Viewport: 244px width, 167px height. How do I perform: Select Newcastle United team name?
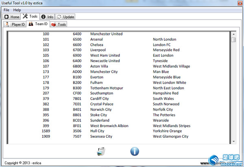tap(105, 61)
